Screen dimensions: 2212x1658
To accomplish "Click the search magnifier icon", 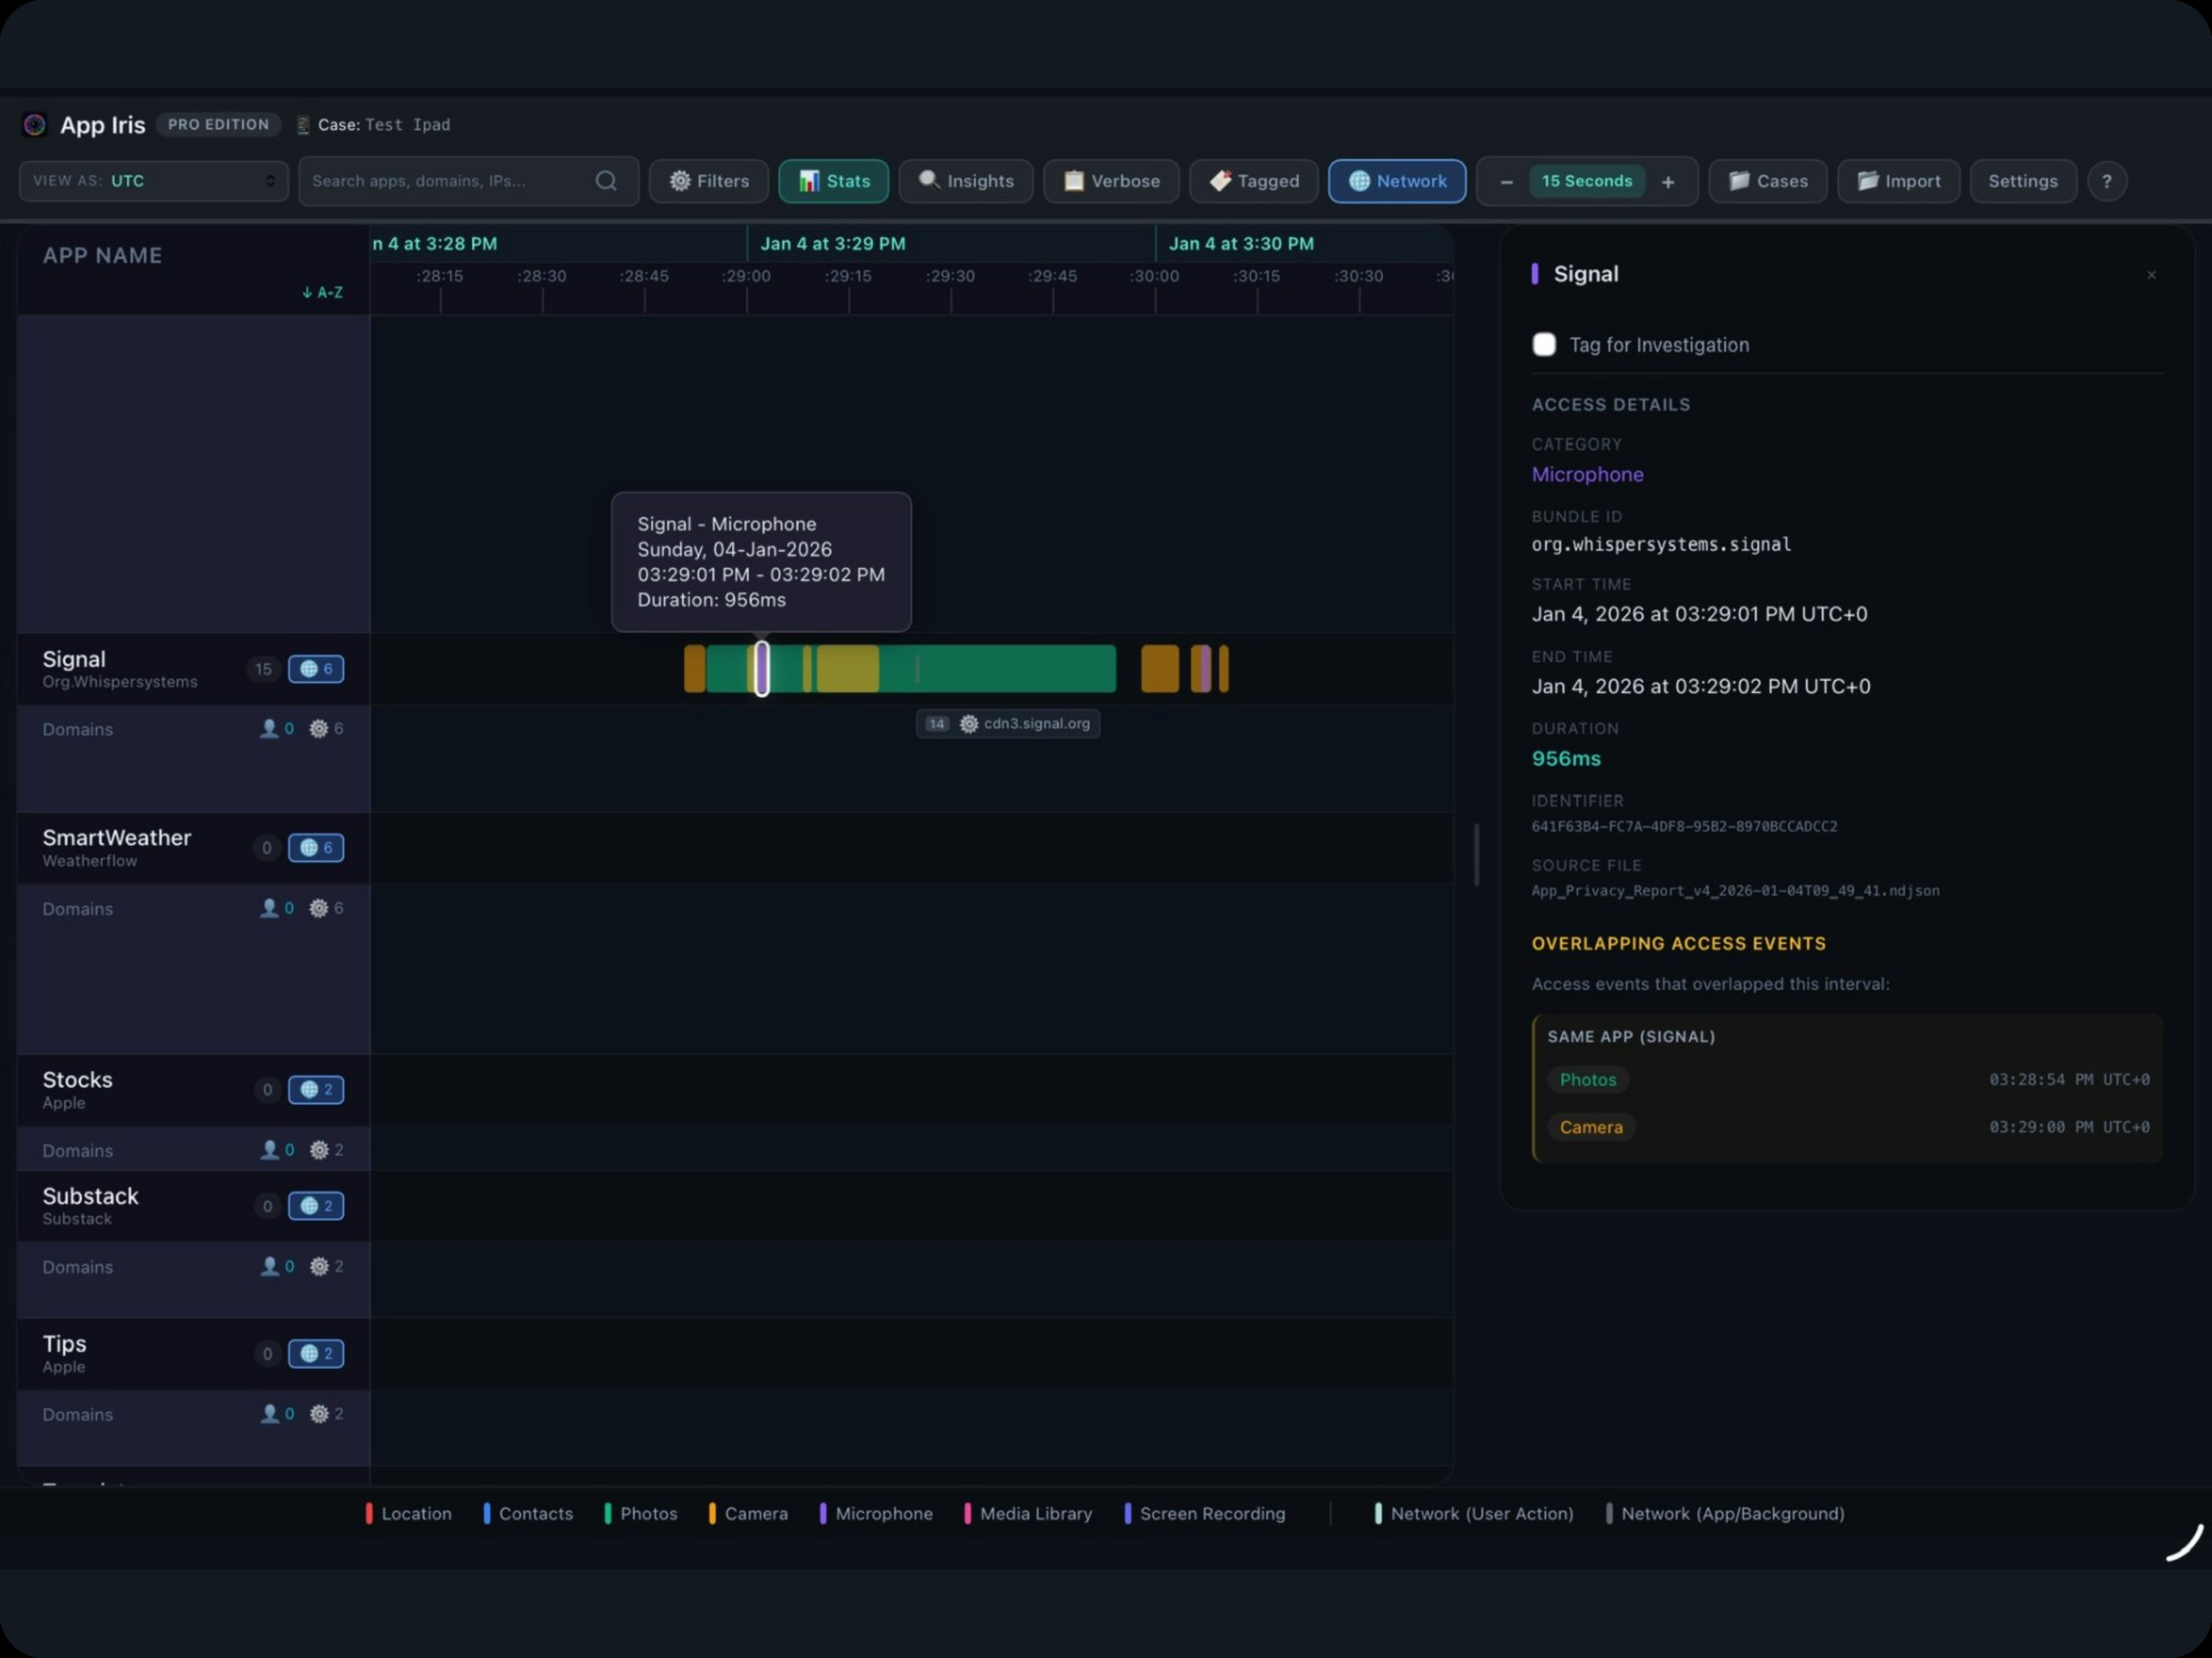I will click(x=606, y=181).
